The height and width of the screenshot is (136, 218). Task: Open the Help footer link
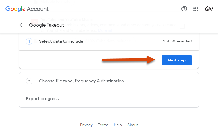(x=118, y=125)
